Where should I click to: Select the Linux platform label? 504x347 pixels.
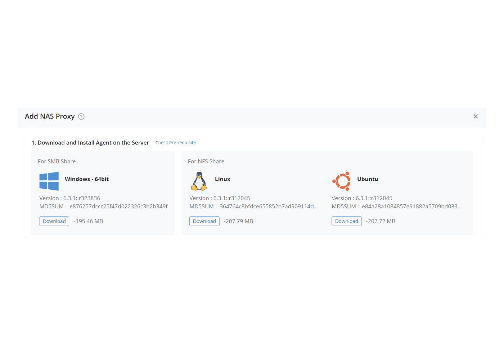[222, 179]
